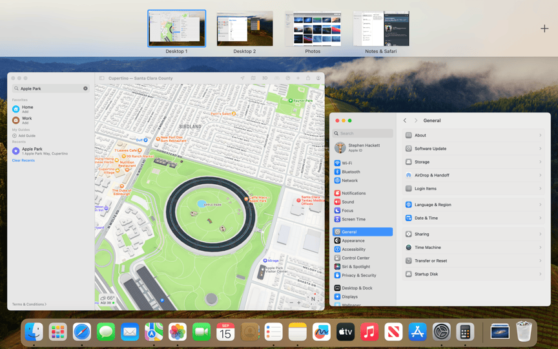
Task: Expand the Login Items row
Action: (x=473, y=189)
